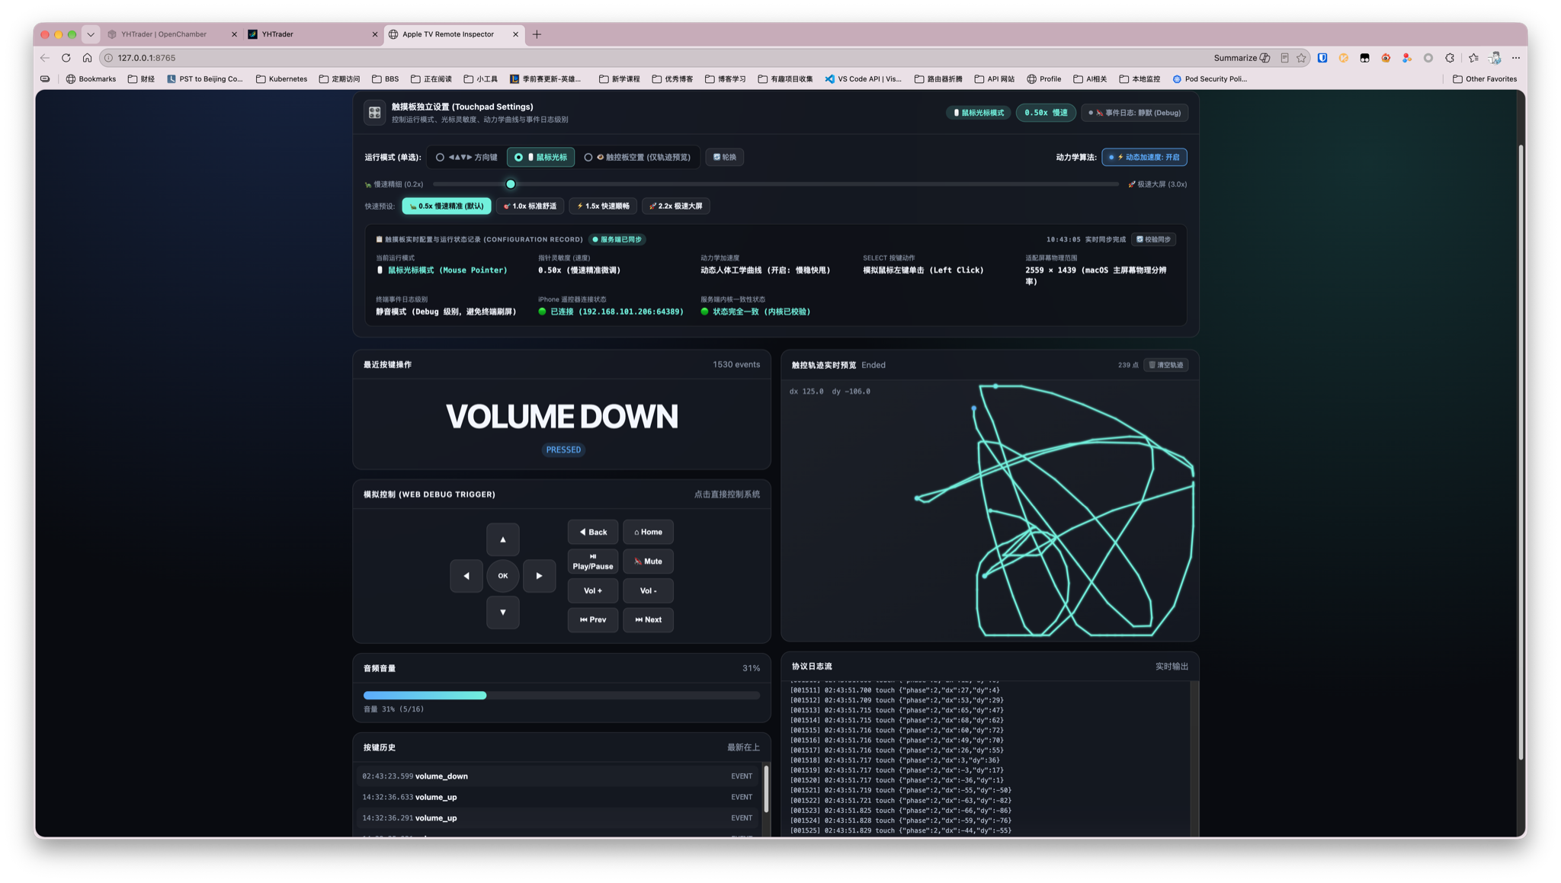
Task: Select the 1.0x 标准舒适 preset
Action: coord(530,206)
